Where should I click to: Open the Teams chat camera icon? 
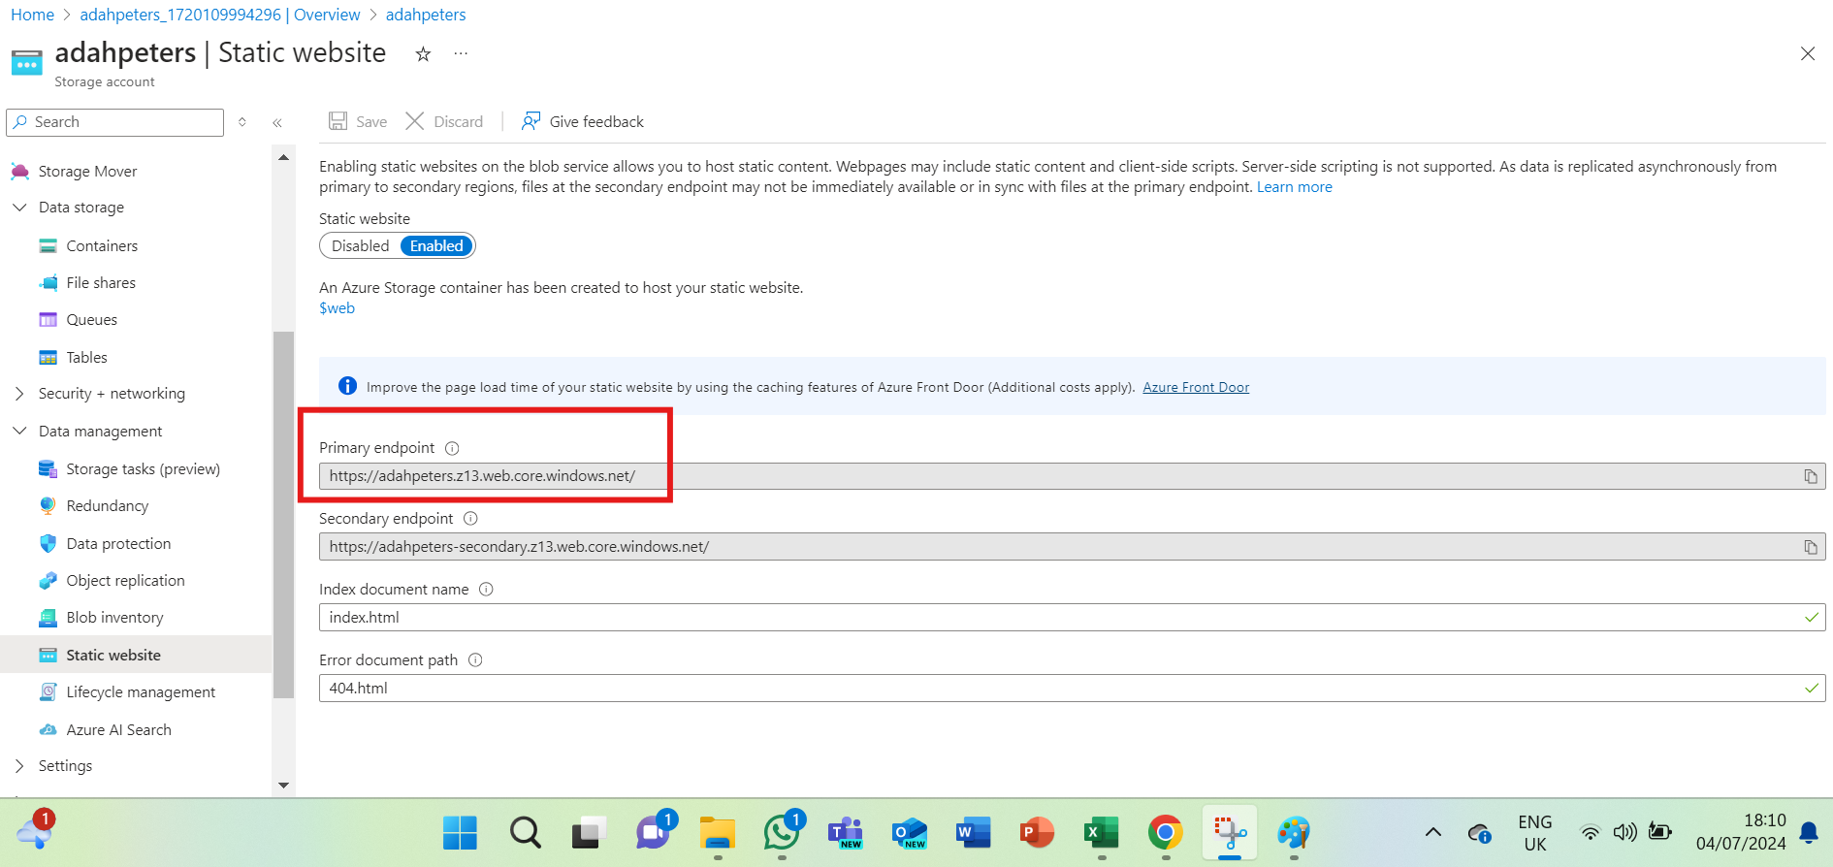pos(654,833)
